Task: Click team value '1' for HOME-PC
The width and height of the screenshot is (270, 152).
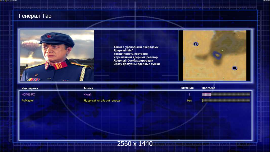Action: coord(189,94)
